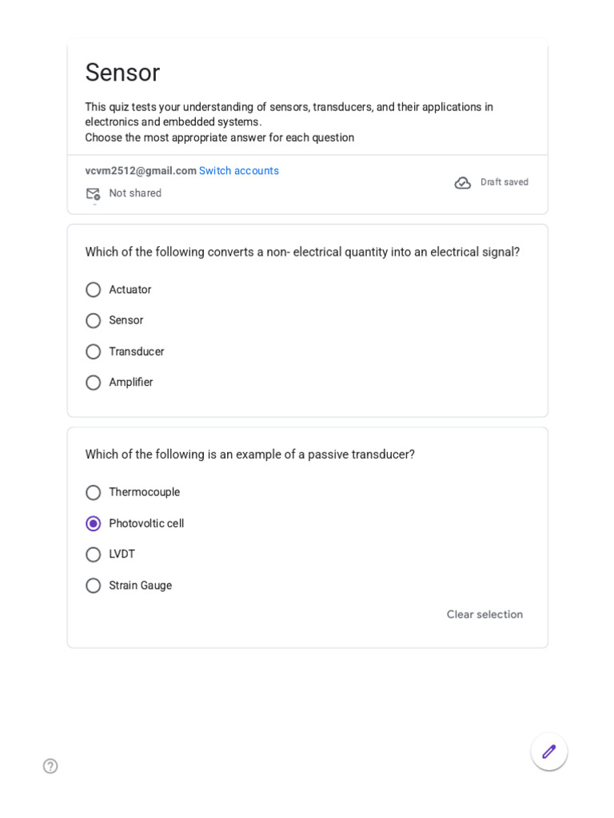Click the Not shared envelope icon
Image resolution: width=614 pixels, height=818 pixels.
coord(93,194)
